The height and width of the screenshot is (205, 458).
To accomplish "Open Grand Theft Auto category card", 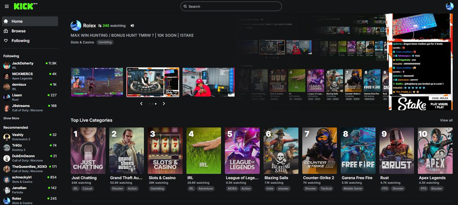I will pyautogui.click(x=127, y=151).
